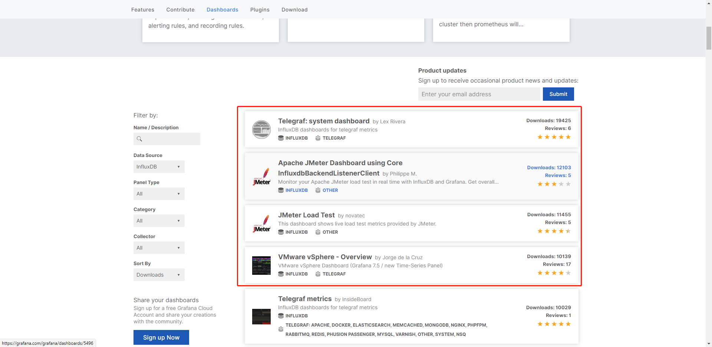The image size is (712, 347).
Task: Click the VMware vSphere dashboard thumbnail
Action: [x=261, y=266]
